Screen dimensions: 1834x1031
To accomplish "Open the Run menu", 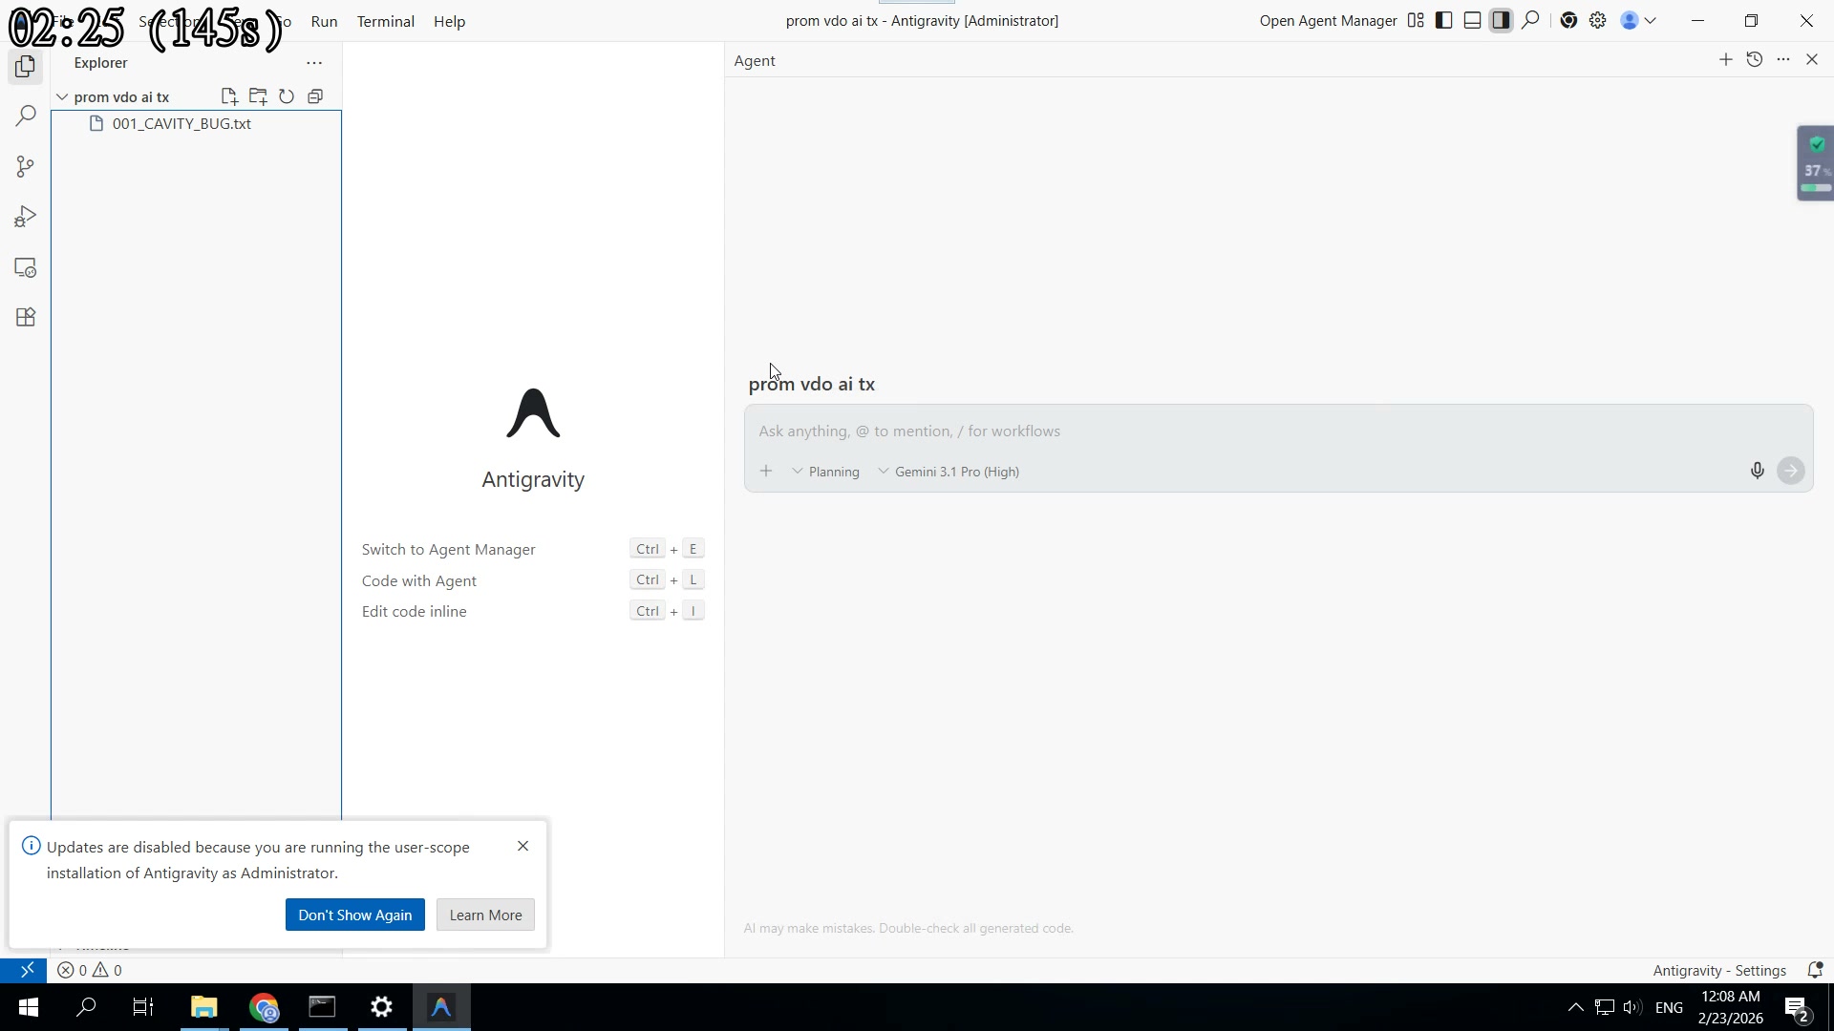I will click(324, 21).
